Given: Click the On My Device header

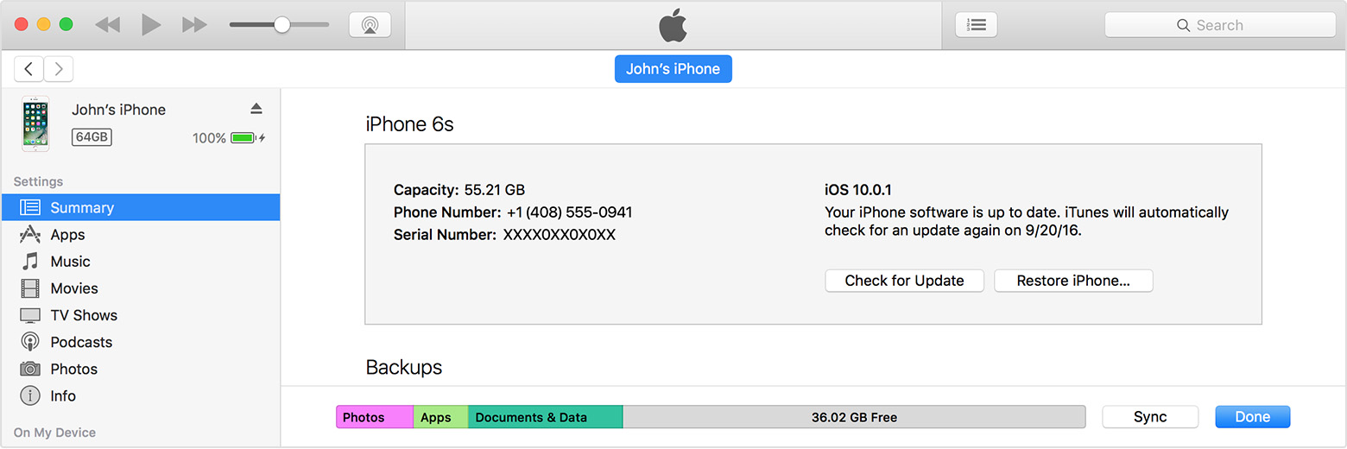Looking at the screenshot, I should coord(54,433).
